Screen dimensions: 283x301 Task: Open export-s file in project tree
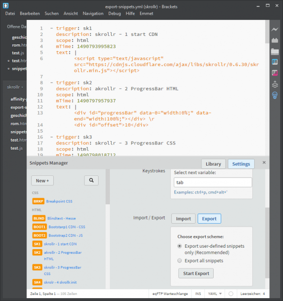coord(18,107)
